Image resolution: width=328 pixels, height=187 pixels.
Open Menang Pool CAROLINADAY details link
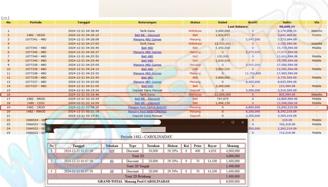[147, 107]
